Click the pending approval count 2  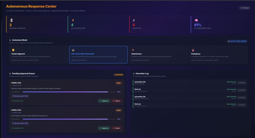pos(10,25)
